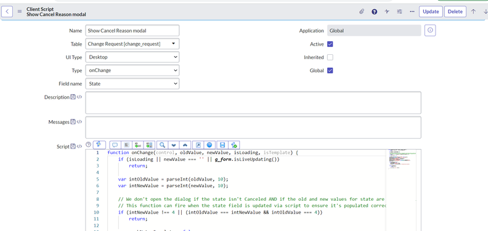Click the code icon next to Description label
Image resolution: width=488 pixels, height=231 pixels.
[79, 97]
